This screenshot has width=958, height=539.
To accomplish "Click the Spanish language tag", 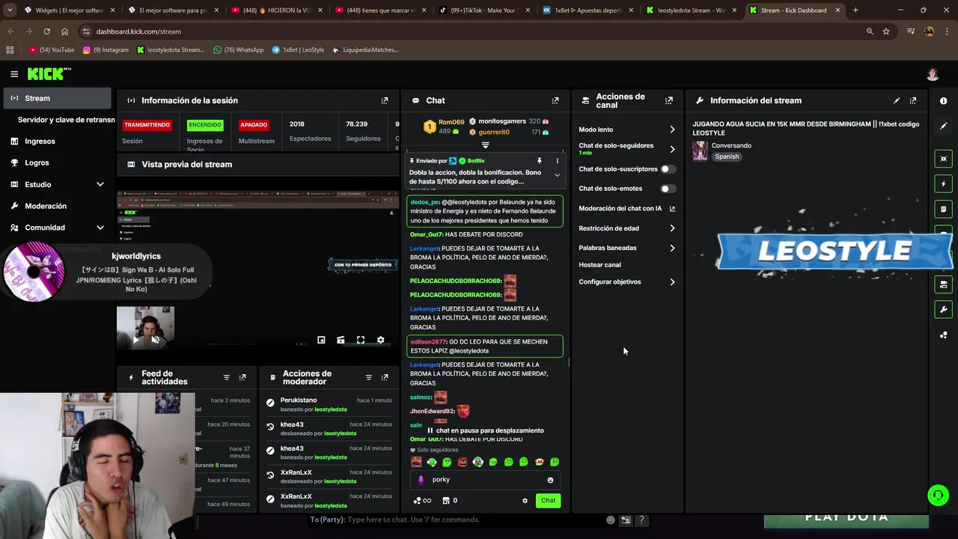I will click(x=727, y=157).
